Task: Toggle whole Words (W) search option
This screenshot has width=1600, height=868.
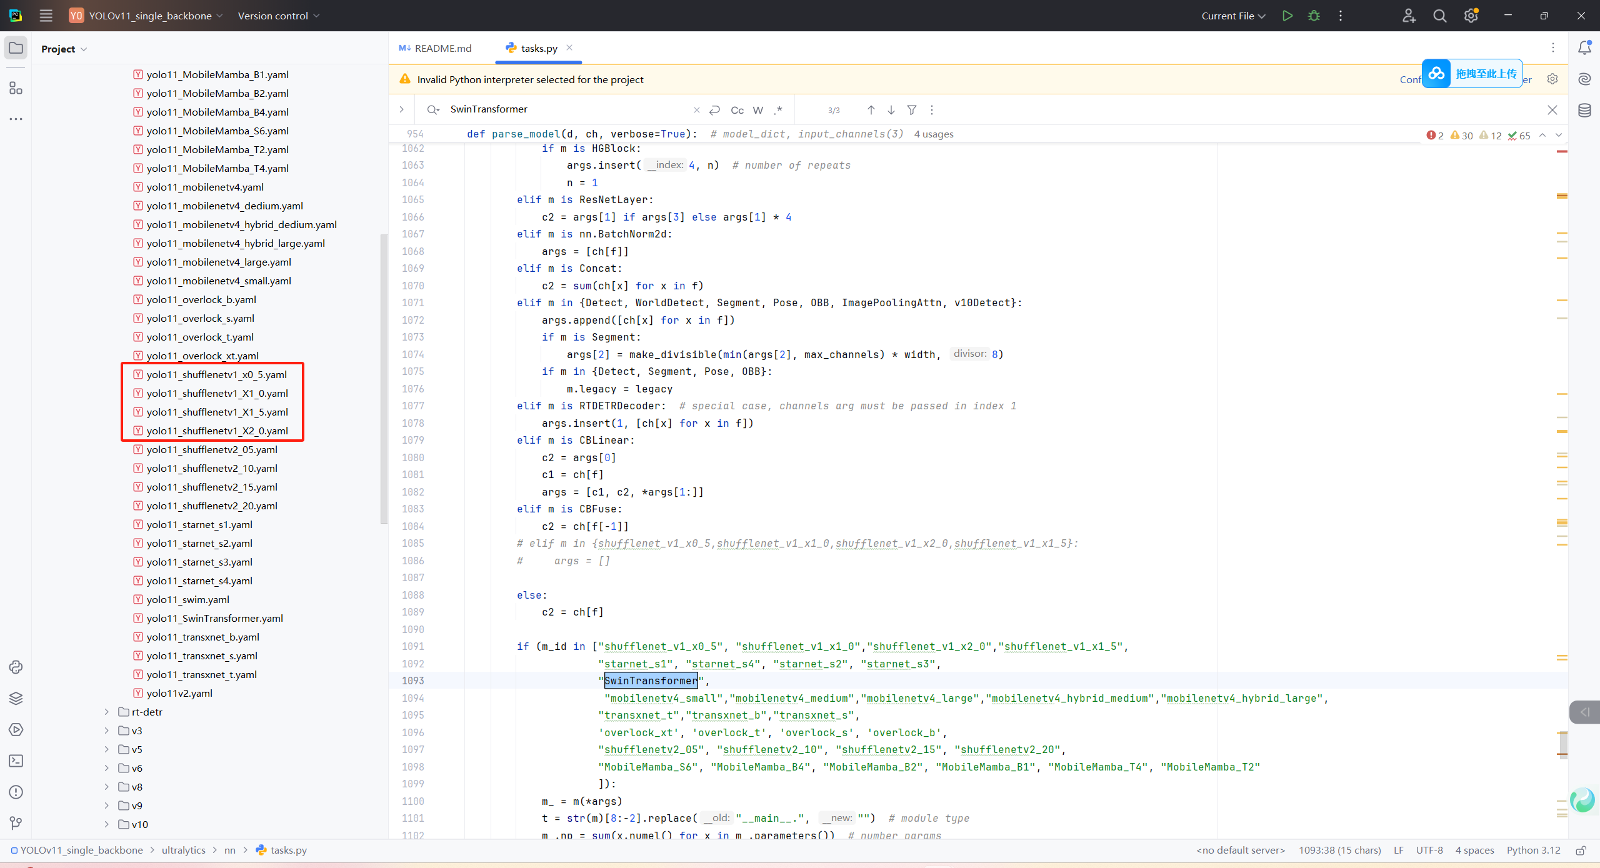Action: (x=758, y=110)
